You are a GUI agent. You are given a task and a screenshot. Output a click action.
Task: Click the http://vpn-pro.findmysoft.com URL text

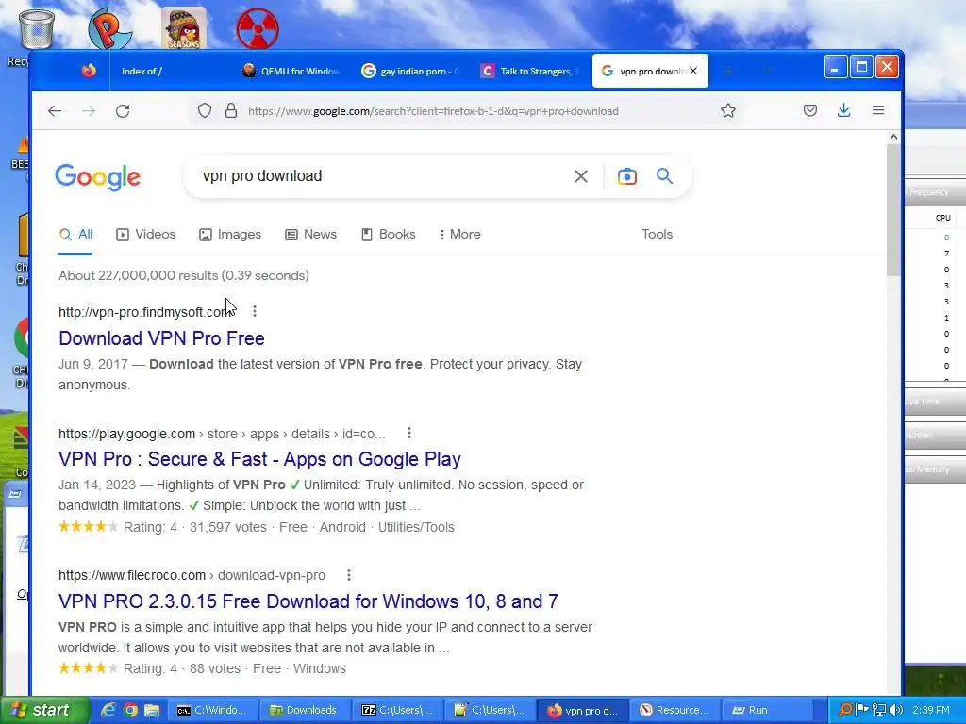click(x=145, y=312)
